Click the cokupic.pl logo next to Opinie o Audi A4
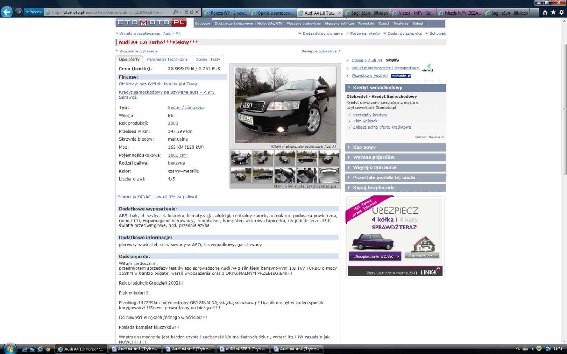The height and width of the screenshot is (354, 567). (392, 60)
